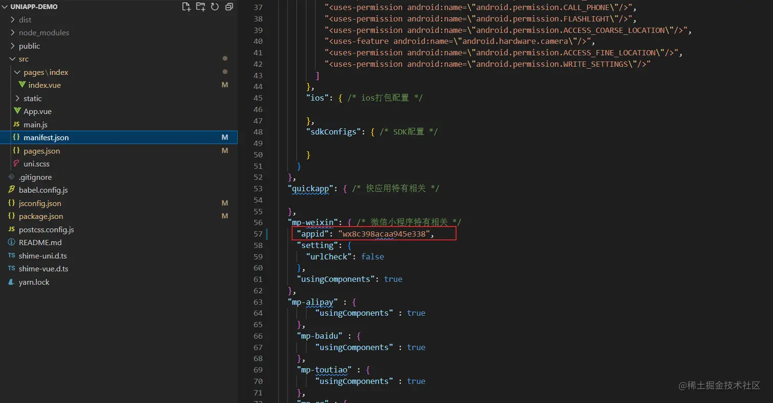This screenshot has height=403, width=773.
Task: Click the modified M badge on manifest.json
Action: click(x=224, y=138)
